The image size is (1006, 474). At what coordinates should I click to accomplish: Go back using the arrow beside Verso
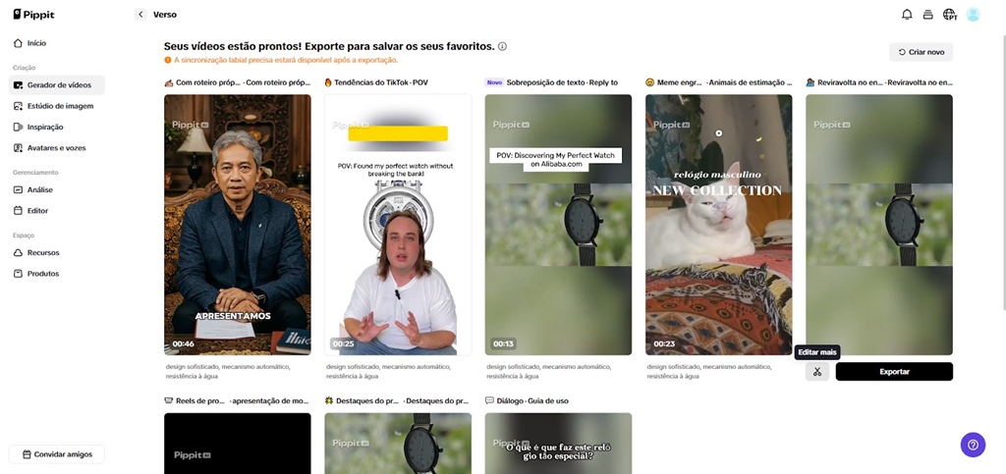point(140,15)
